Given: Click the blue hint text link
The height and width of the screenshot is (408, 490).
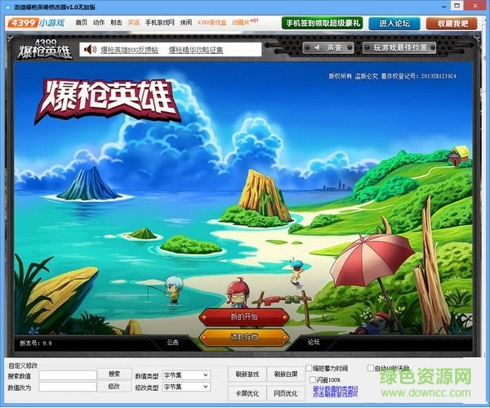Looking at the screenshot, I should (x=336, y=392).
